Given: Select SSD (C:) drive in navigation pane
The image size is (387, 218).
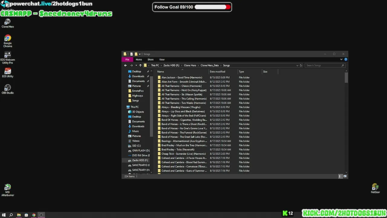Looking at the screenshot, I should point(134,146).
